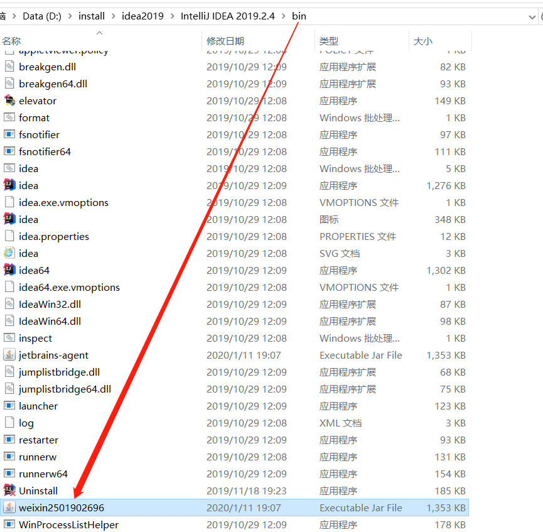Screen dimensions: 543x532
Task: Click the weixin2501902696 jar file icon
Action: pos(9,508)
